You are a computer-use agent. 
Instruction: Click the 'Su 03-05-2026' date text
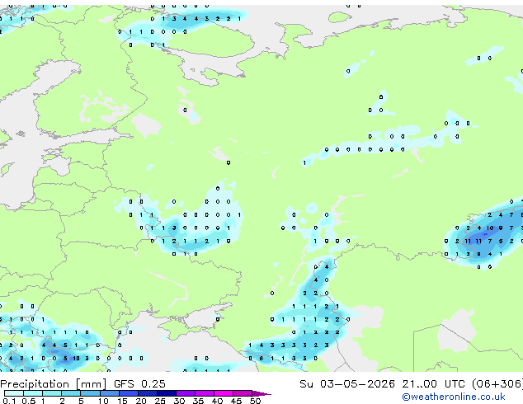pyautogui.click(x=347, y=383)
